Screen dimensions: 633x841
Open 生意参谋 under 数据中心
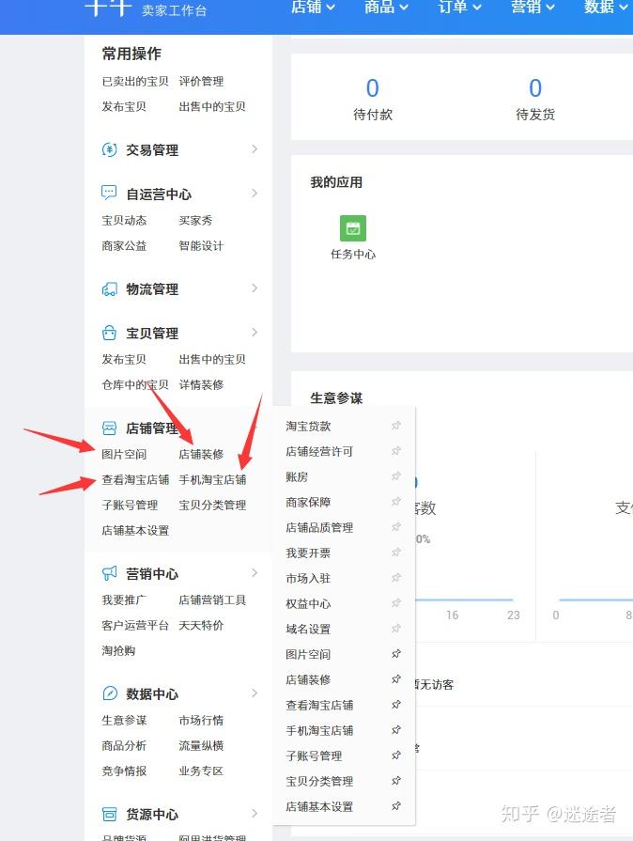pos(124,721)
